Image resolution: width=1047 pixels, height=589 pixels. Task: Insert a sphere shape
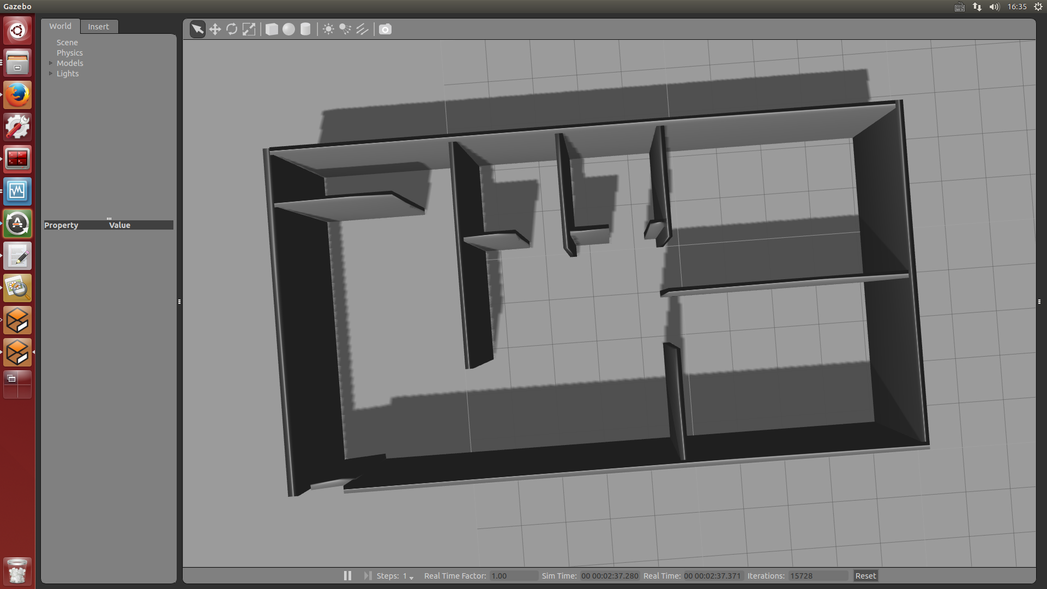tap(288, 29)
